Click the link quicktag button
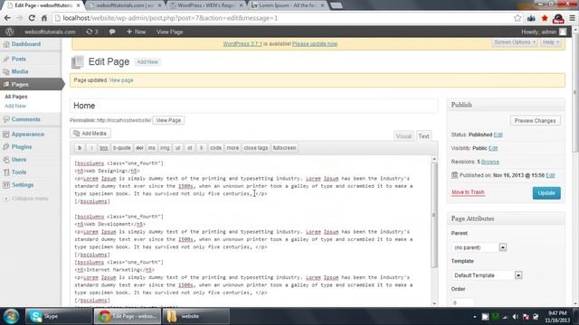The width and height of the screenshot is (579, 325). [x=104, y=148]
